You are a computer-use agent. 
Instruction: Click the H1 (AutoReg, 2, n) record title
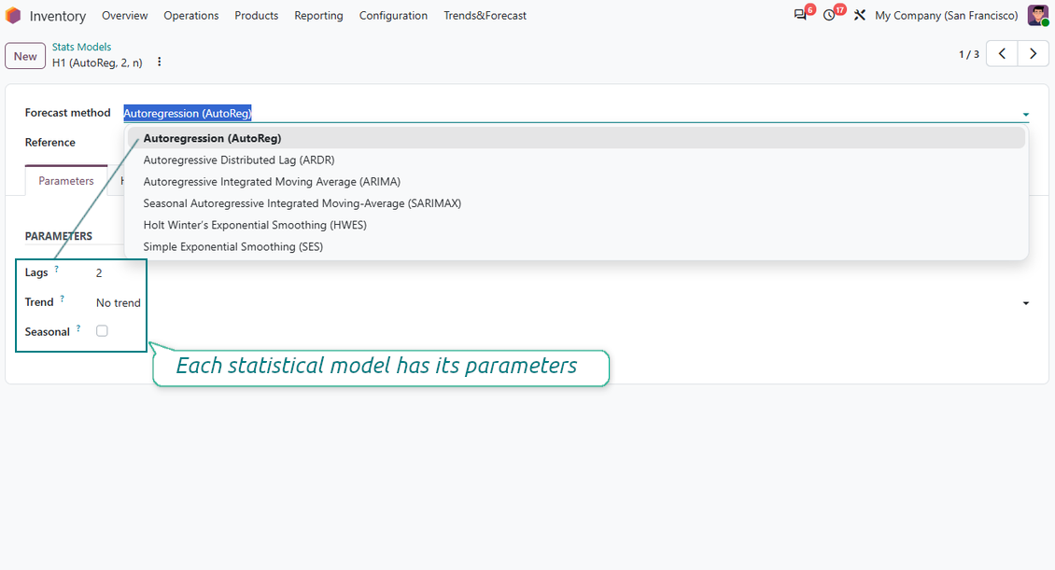pos(97,63)
